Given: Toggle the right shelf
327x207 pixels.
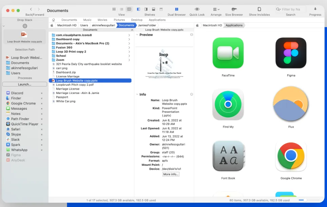Looking at the screenshot, I should 146,9.
